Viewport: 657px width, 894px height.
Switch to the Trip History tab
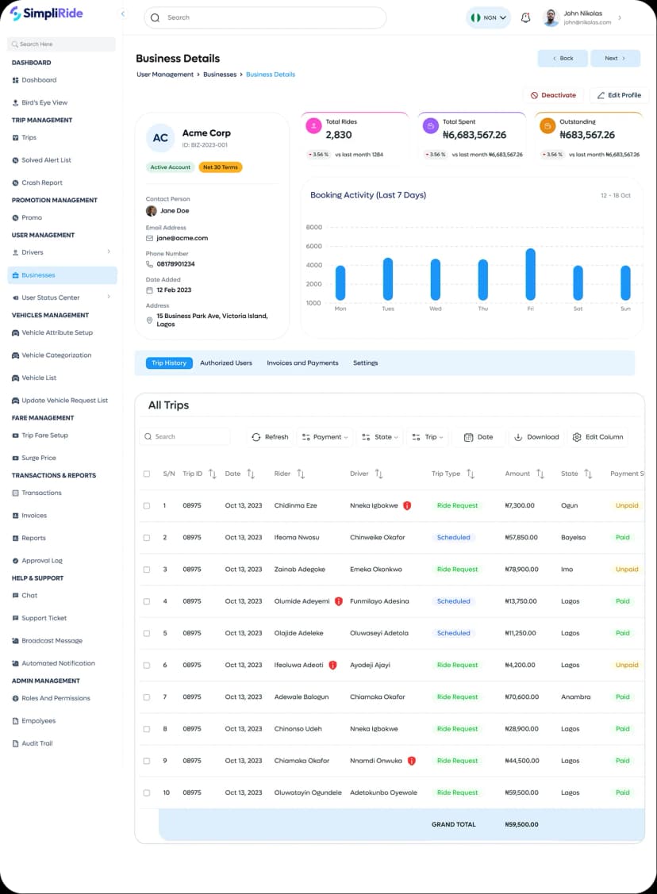pyautogui.click(x=169, y=363)
